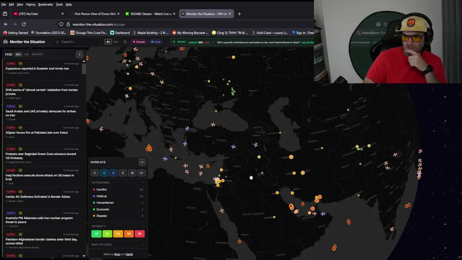Open 'Saudi Arabia and UAE privately advocate' item
This screenshot has width=462, height=260.
tap(41, 113)
